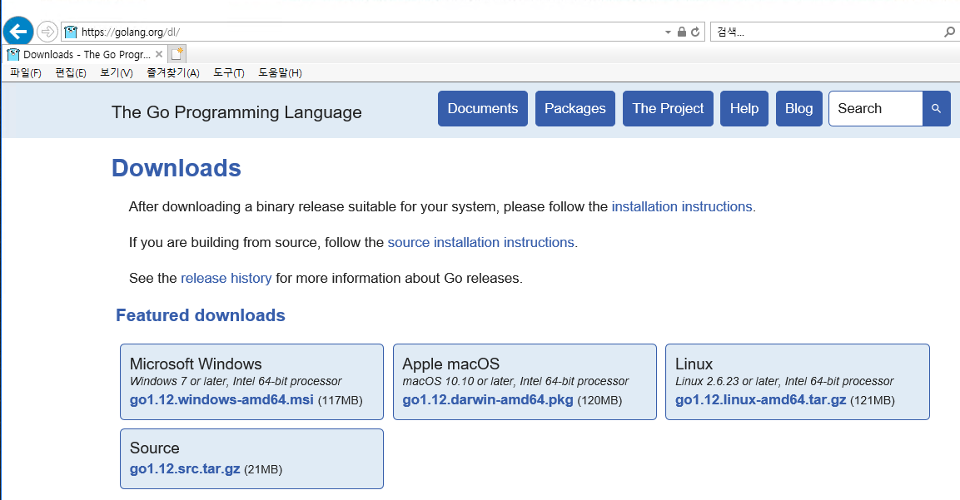The width and height of the screenshot is (960, 500).
Task: Expand the address bar dropdown arrow
Action: tap(668, 32)
